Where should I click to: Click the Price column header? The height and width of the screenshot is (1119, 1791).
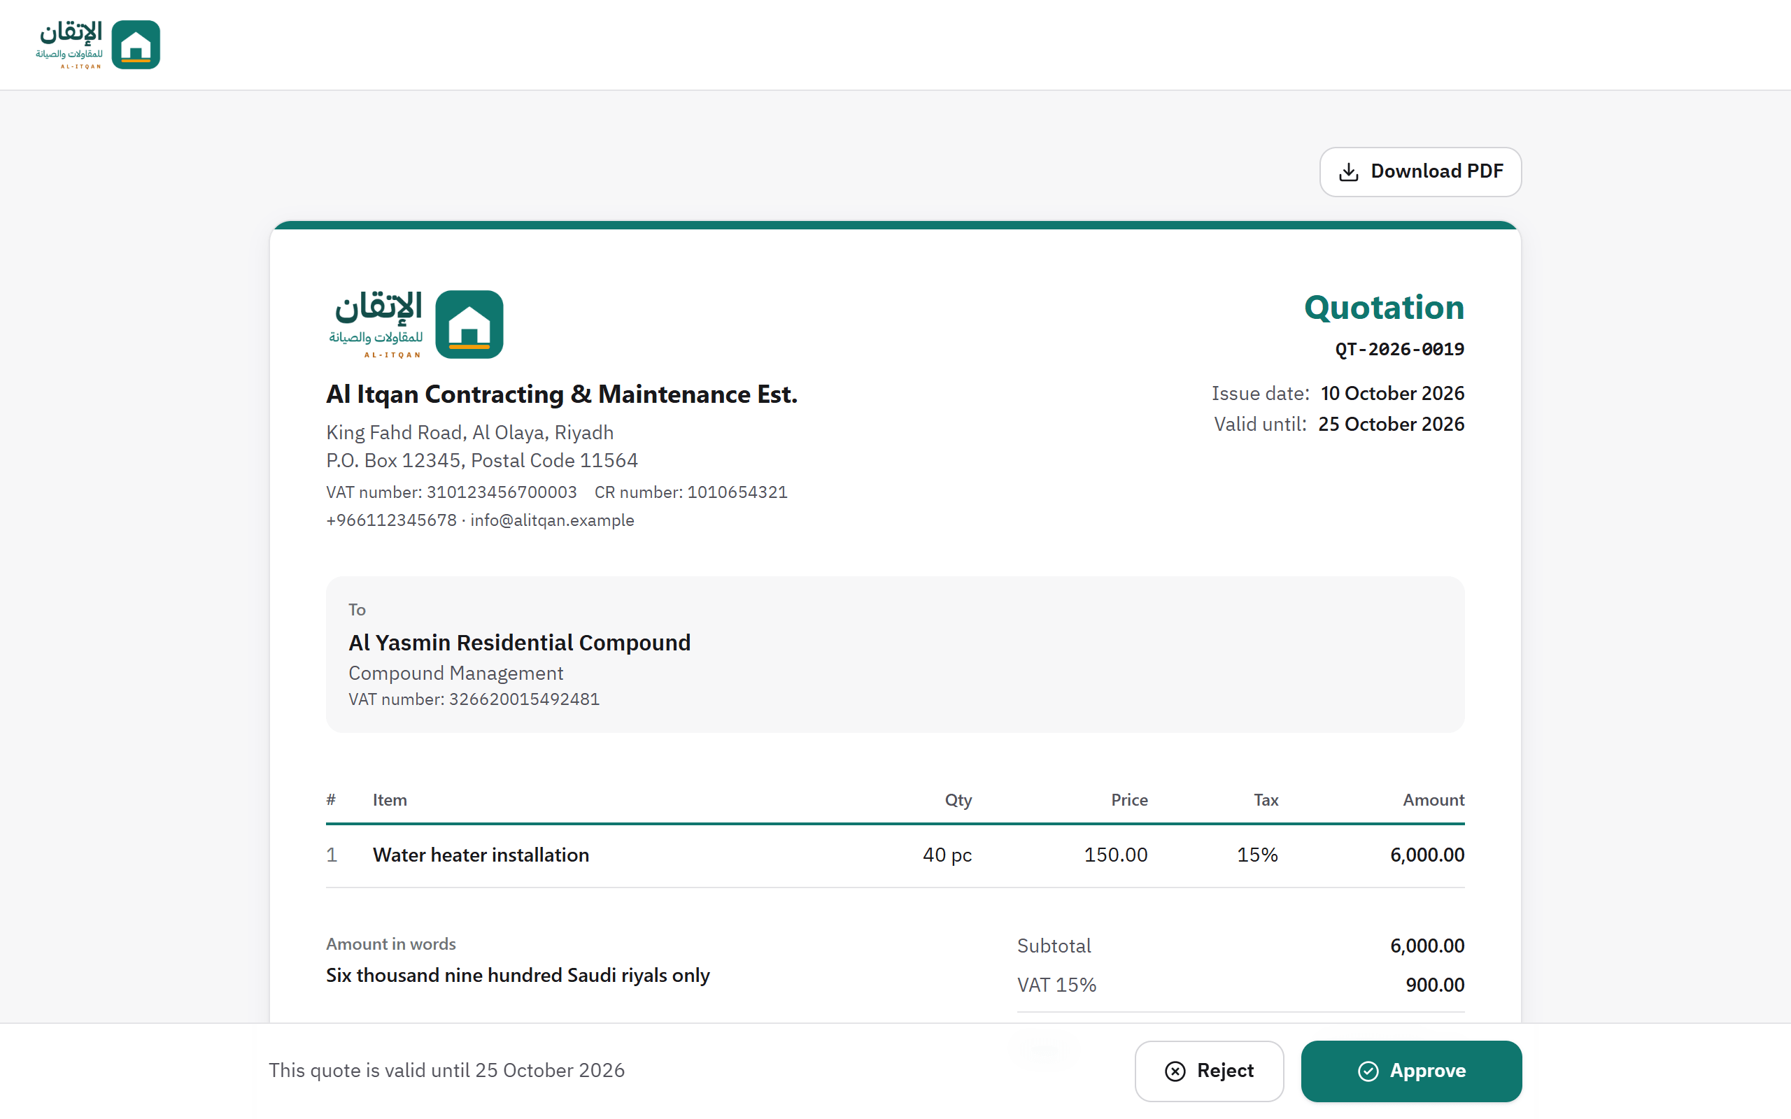tap(1129, 800)
